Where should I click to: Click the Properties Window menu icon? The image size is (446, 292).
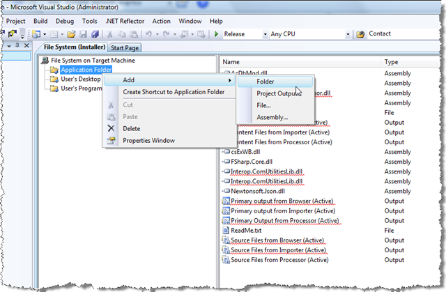pyautogui.click(x=110, y=140)
